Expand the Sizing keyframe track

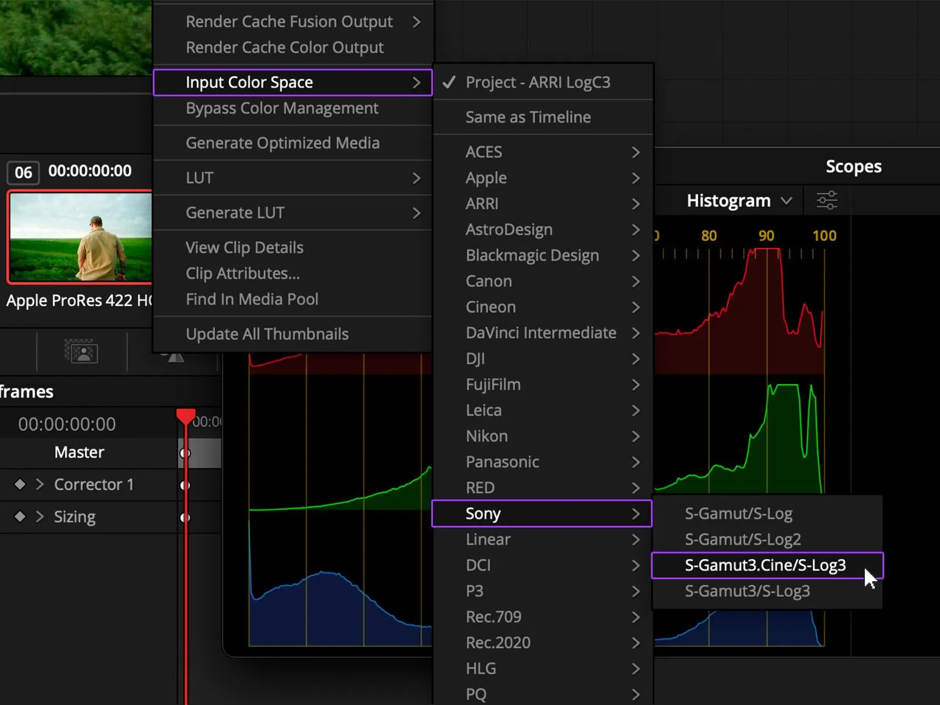(39, 516)
